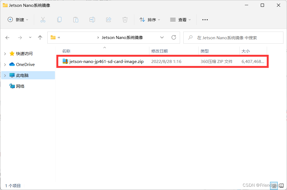287x190 pixels.
Task: Open the recent locations chevron
Action: [x=30, y=37]
